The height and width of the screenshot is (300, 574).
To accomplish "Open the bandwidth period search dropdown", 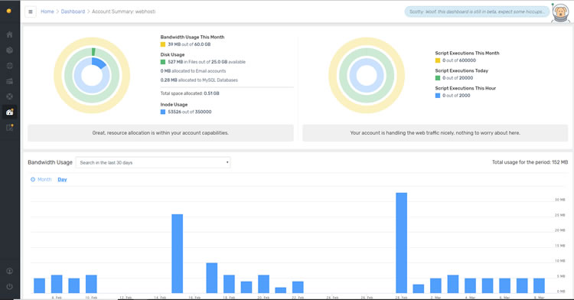I will 153,162.
